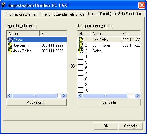Select empty speed dial slot 10 box

tap(81, 90)
